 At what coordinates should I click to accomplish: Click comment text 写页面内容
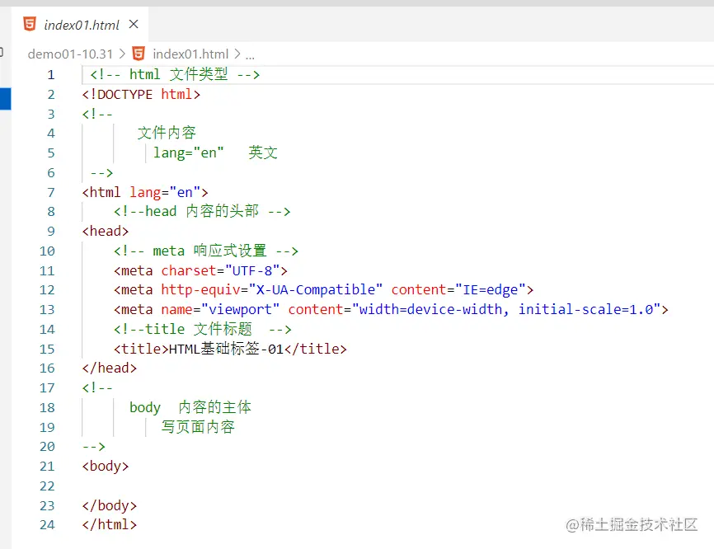point(198,427)
